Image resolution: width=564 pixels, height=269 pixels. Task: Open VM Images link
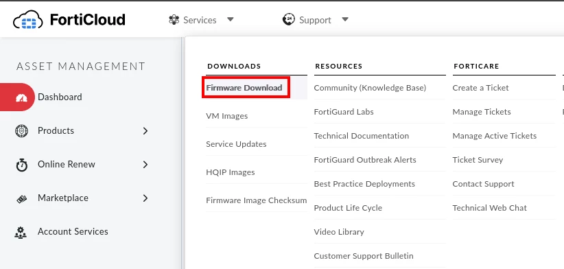(227, 116)
